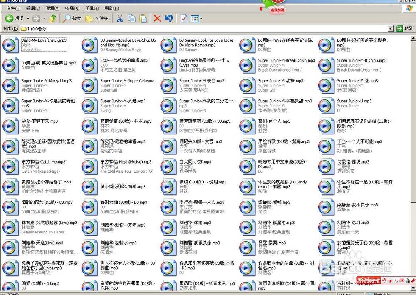Image resolution: width=416 pixels, height=295 pixels.
Task: Click file name 甩葱歌 [DJ版] - 初音未来.mp3
Action: (x=207, y=283)
